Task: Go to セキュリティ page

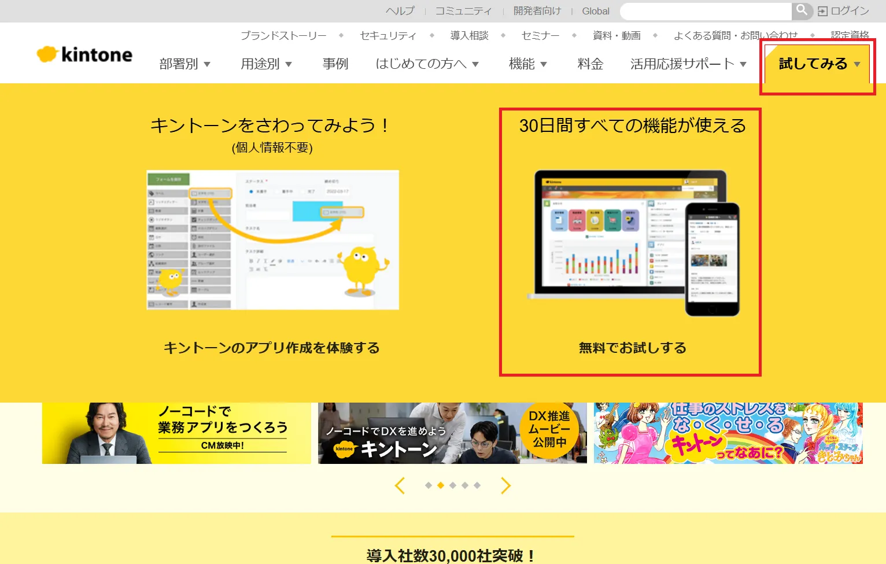Action: [x=388, y=35]
